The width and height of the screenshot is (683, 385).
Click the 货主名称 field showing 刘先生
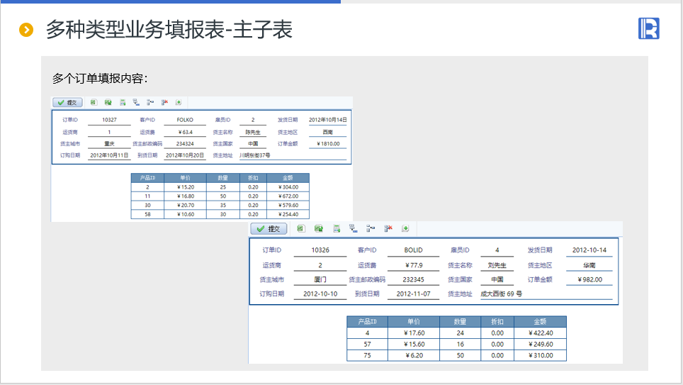[497, 265]
